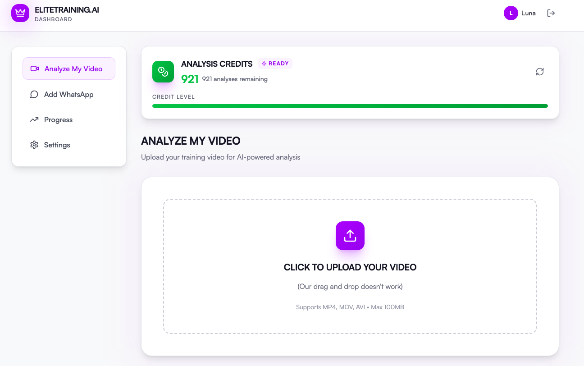The image size is (584, 366).
Task: Open the Analyze My Video section
Action: [69, 69]
